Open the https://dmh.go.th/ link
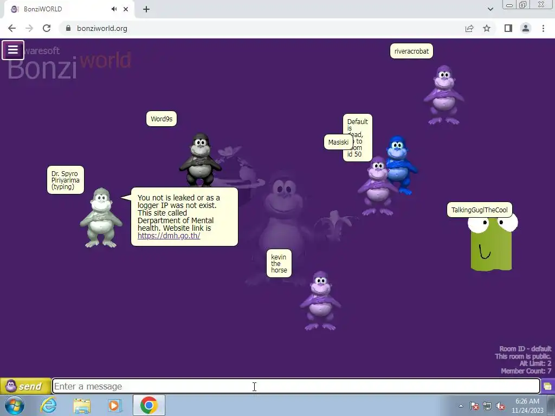Viewport: 555px width, 416px height. click(169, 236)
